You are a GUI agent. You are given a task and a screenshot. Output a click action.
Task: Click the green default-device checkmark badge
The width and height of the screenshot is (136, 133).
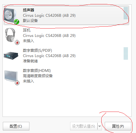click(x=16, y=22)
